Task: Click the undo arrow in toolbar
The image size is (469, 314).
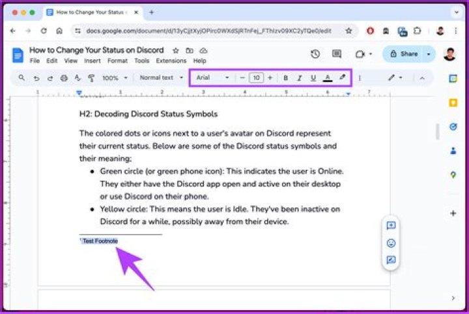Action: pyautogui.click(x=36, y=78)
